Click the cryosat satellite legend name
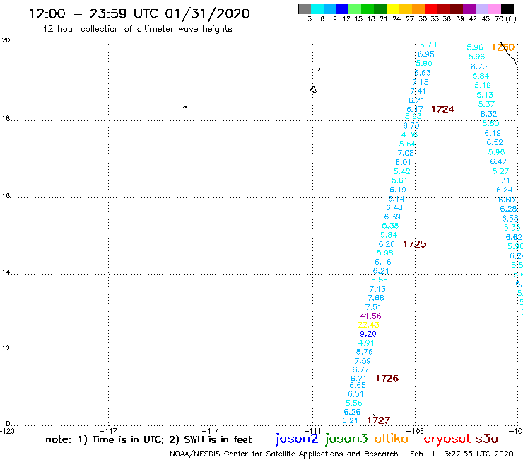Viewport: 523px width, 460px height. (x=447, y=439)
